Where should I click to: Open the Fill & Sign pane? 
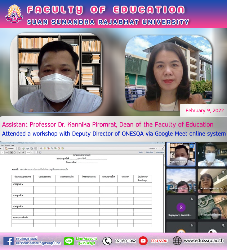point(149,152)
